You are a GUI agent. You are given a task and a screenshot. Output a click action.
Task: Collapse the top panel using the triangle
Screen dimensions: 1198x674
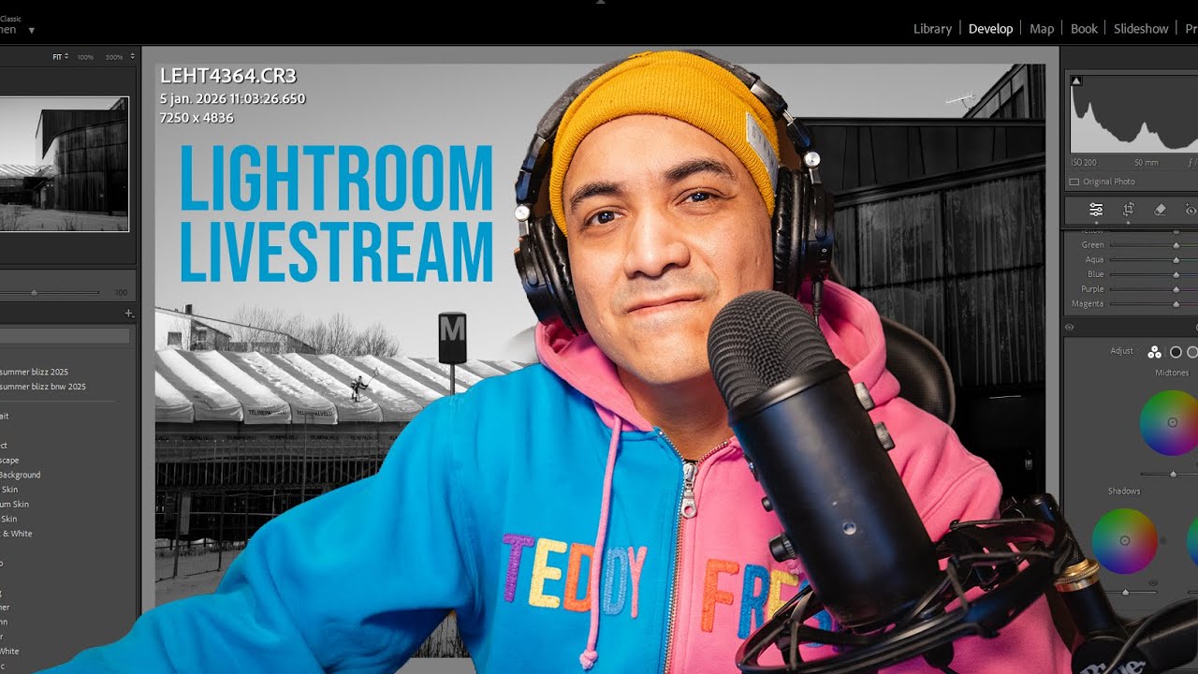pyautogui.click(x=601, y=3)
